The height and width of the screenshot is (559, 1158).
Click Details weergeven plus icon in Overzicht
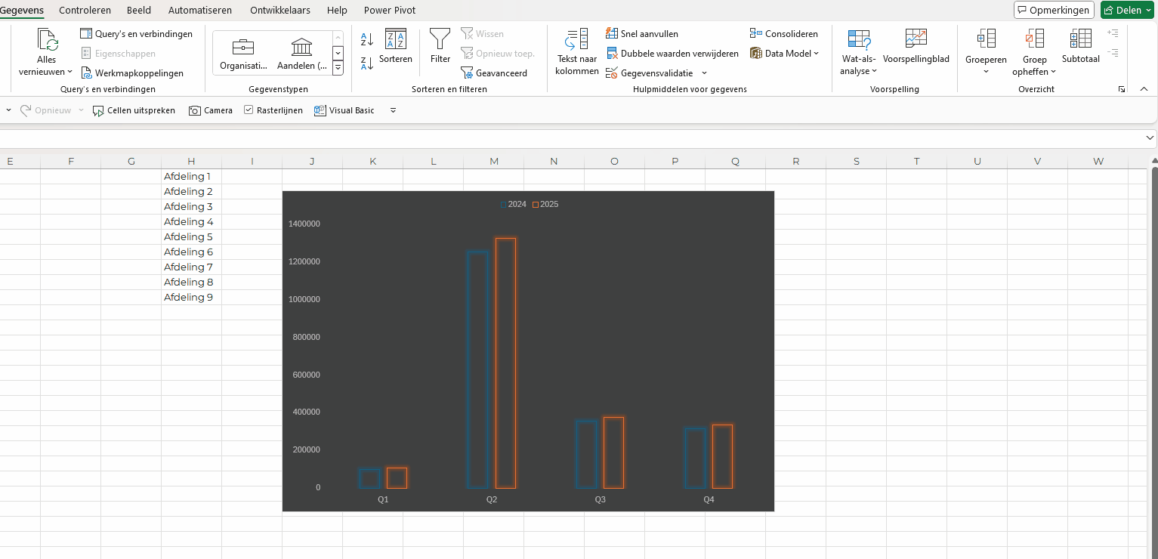pos(1113,33)
